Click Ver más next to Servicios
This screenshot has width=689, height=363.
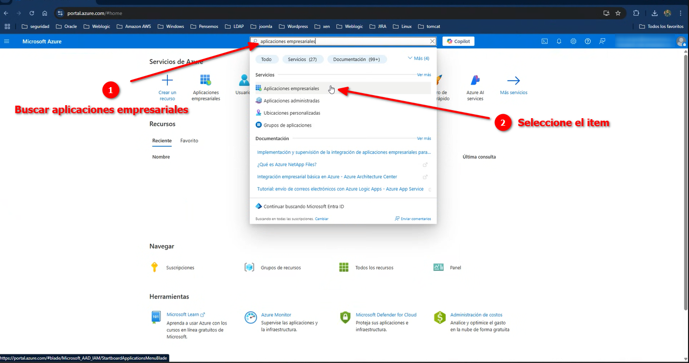pos(424,75)
